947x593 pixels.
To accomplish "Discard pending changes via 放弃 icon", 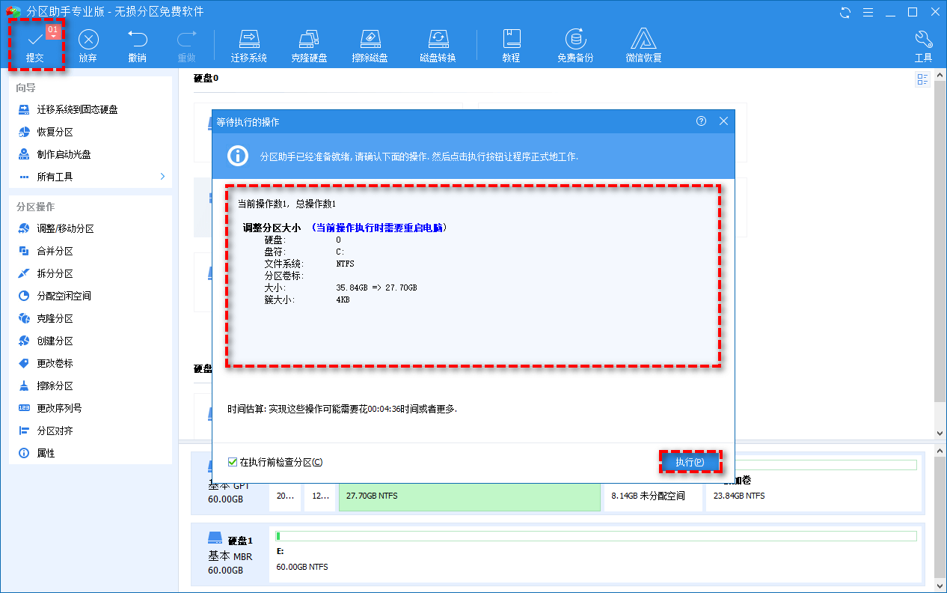I will click(x=88, y=43).
